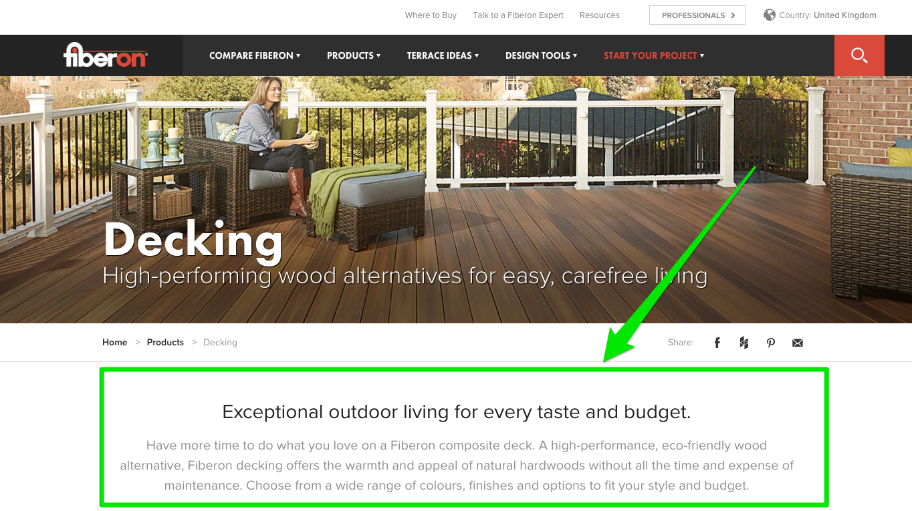The image size is (912, 511).
Task: Share page via email envelope icon
Action: pyautogui.click(x=798, y=343)
